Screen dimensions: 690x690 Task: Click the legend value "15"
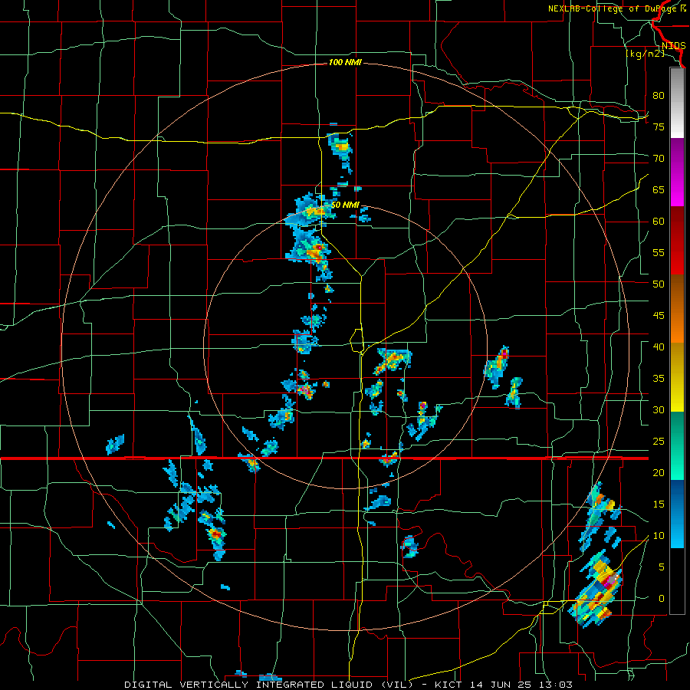tap(659, 504)
